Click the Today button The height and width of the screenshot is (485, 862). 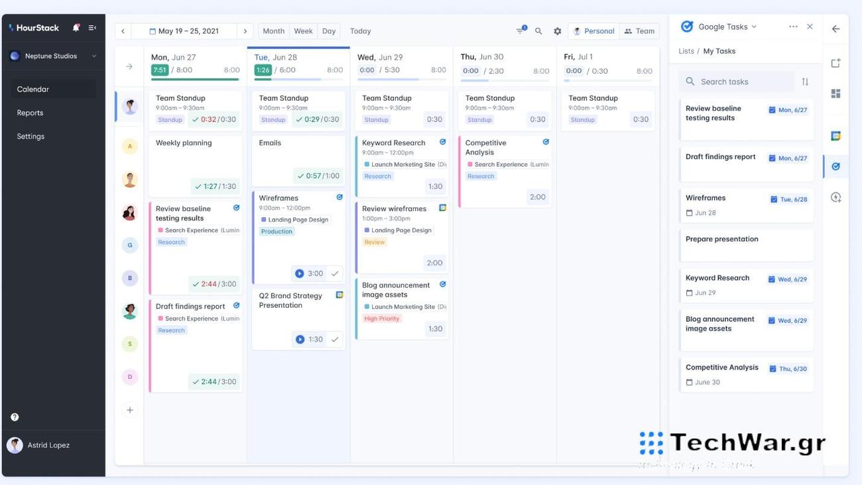point(360,30)
